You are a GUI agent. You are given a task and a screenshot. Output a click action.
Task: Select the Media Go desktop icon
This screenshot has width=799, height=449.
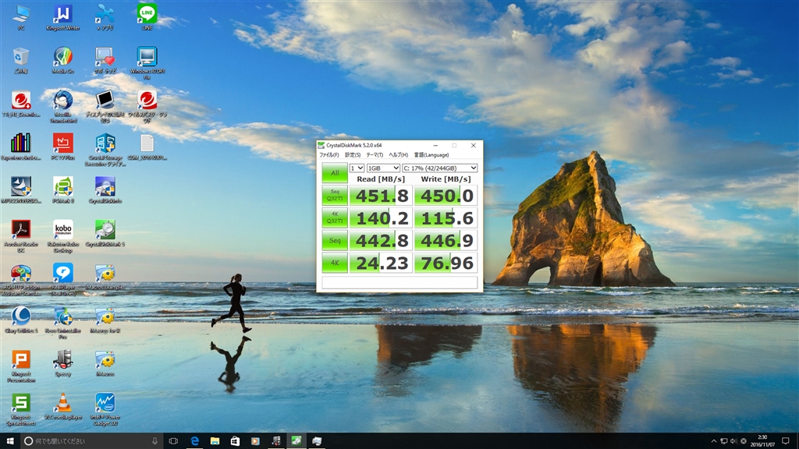(x=62, y=61)
